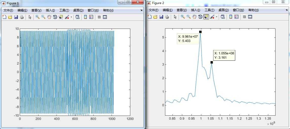
Task: Toggle Data Cursor tool in Figure 2
Action: coord(206,17)
